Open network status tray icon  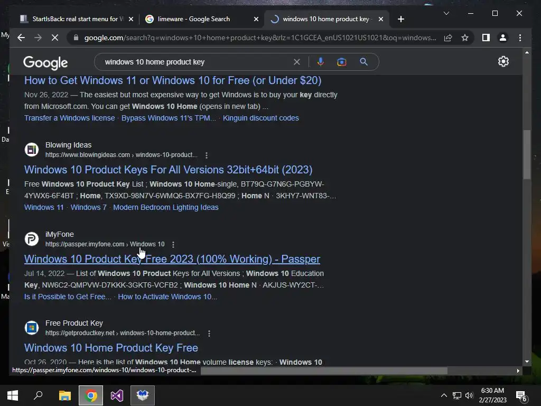tap(457, 395)
